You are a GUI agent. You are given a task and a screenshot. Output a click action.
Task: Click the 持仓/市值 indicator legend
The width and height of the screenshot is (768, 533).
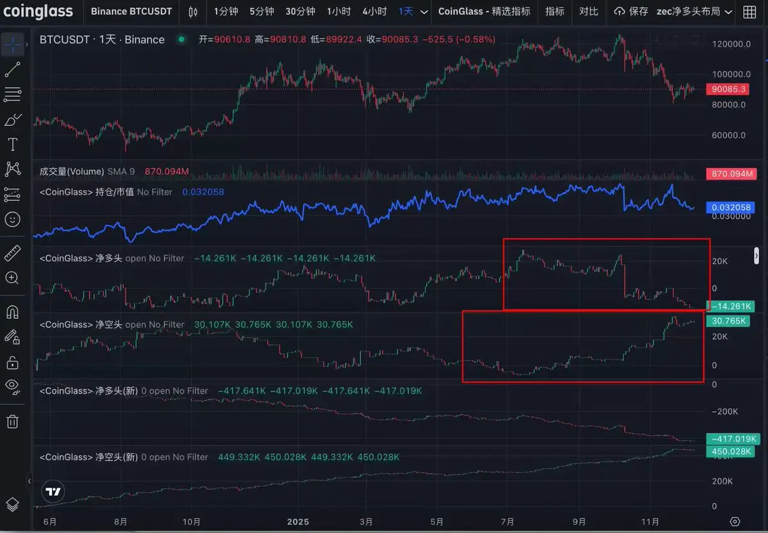pyautogui.click(x=106, y=191)
